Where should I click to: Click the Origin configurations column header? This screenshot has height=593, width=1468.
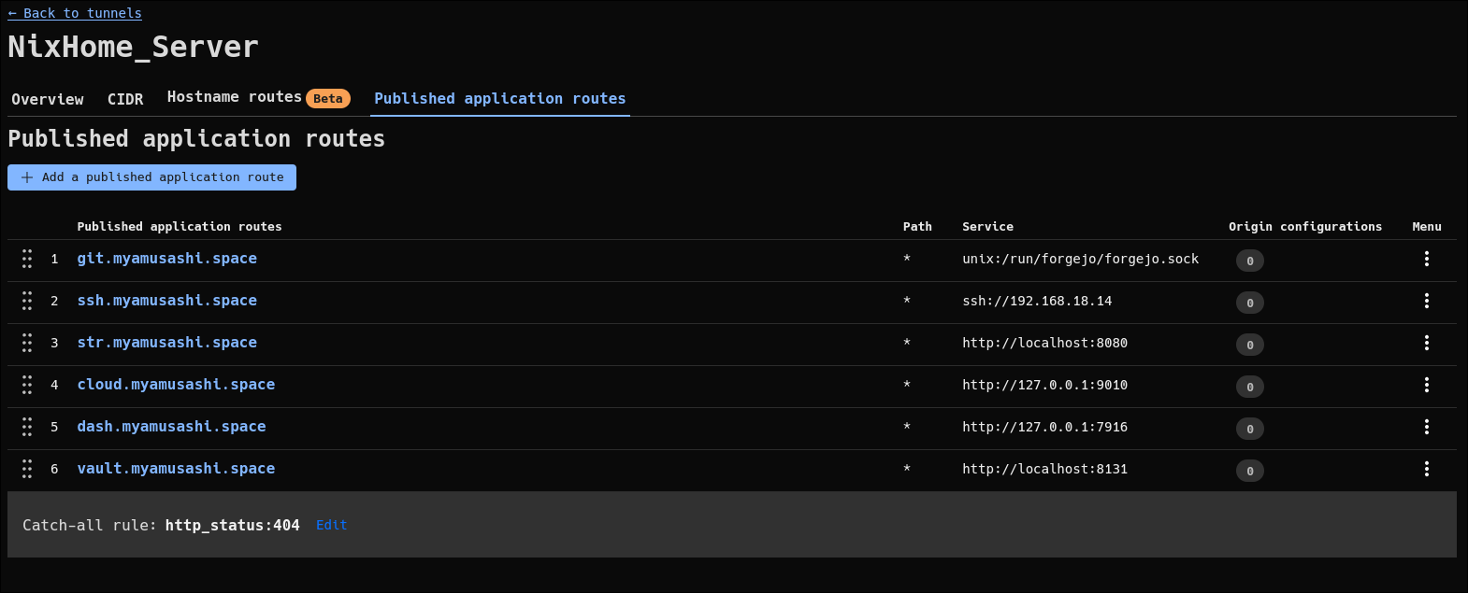coord(1304,227)
